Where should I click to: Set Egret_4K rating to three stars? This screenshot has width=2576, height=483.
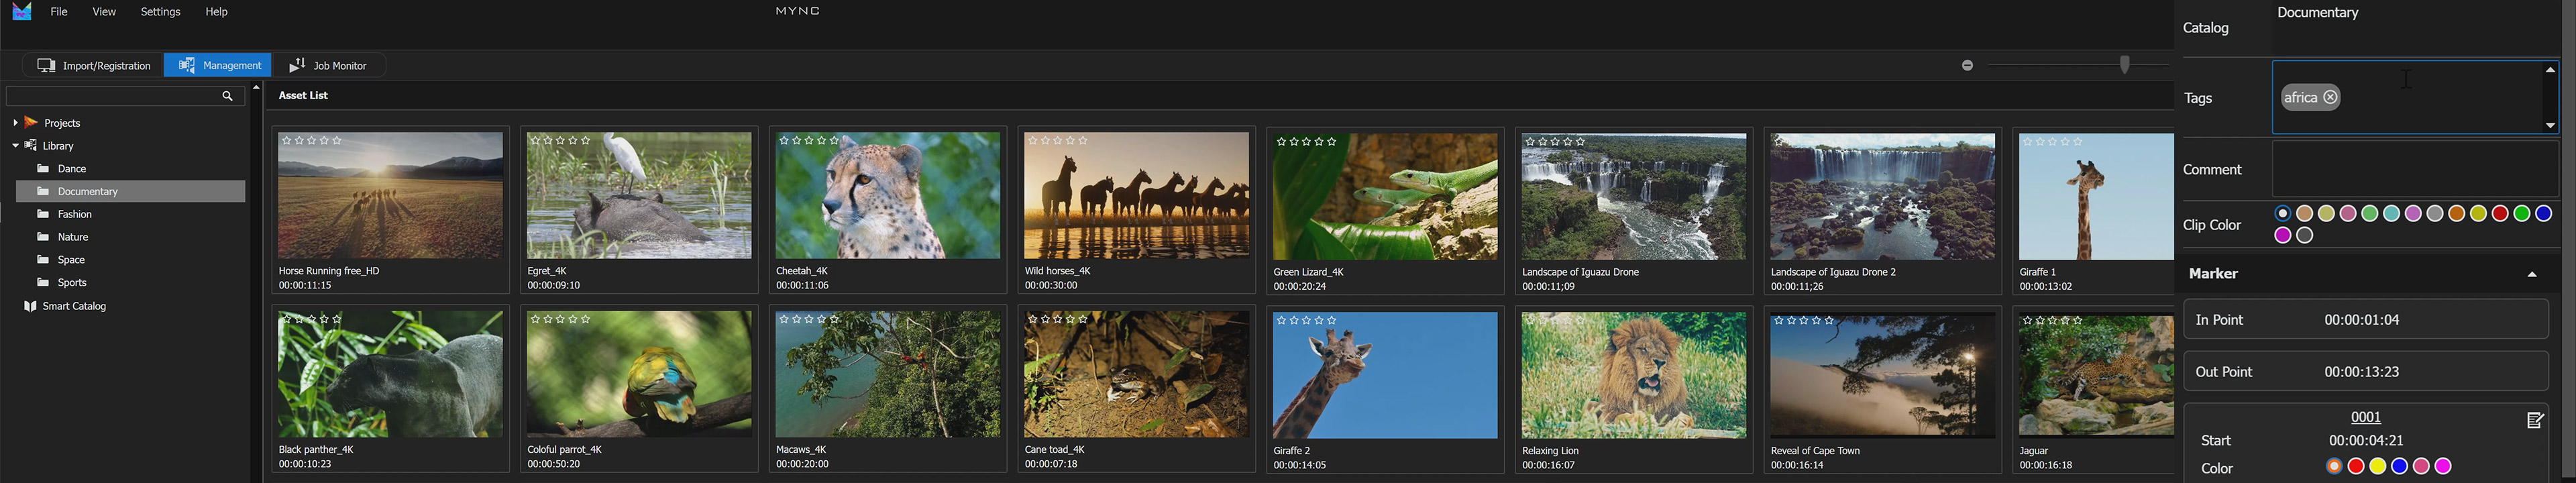click(560, 141)
